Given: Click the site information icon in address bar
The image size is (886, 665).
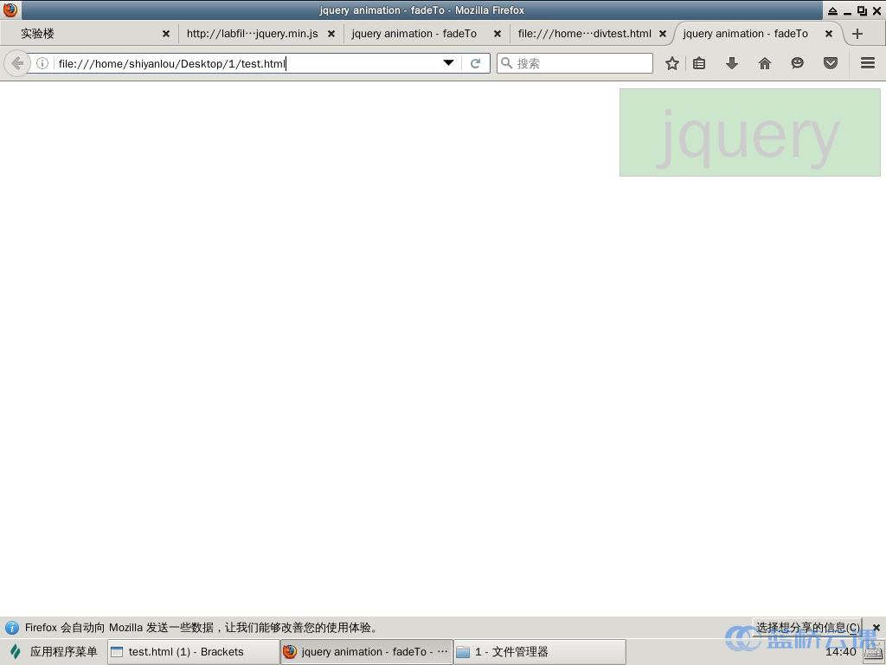Looking at the screenshot, I should pos(42,63).
